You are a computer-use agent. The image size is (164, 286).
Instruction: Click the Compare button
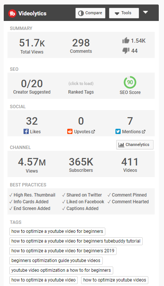tap(90, 13)
